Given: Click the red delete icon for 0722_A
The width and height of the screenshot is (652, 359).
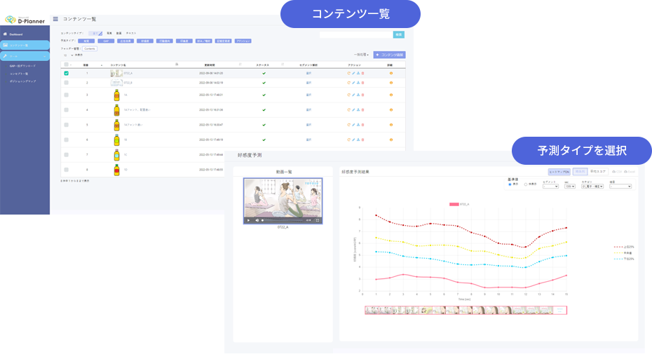Looking at the screenshot, I should pyautogui.click(x=363, y=73).
